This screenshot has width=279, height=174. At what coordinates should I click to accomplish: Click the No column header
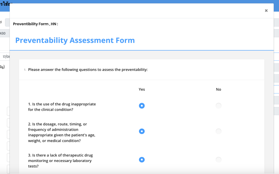[219, 89]
